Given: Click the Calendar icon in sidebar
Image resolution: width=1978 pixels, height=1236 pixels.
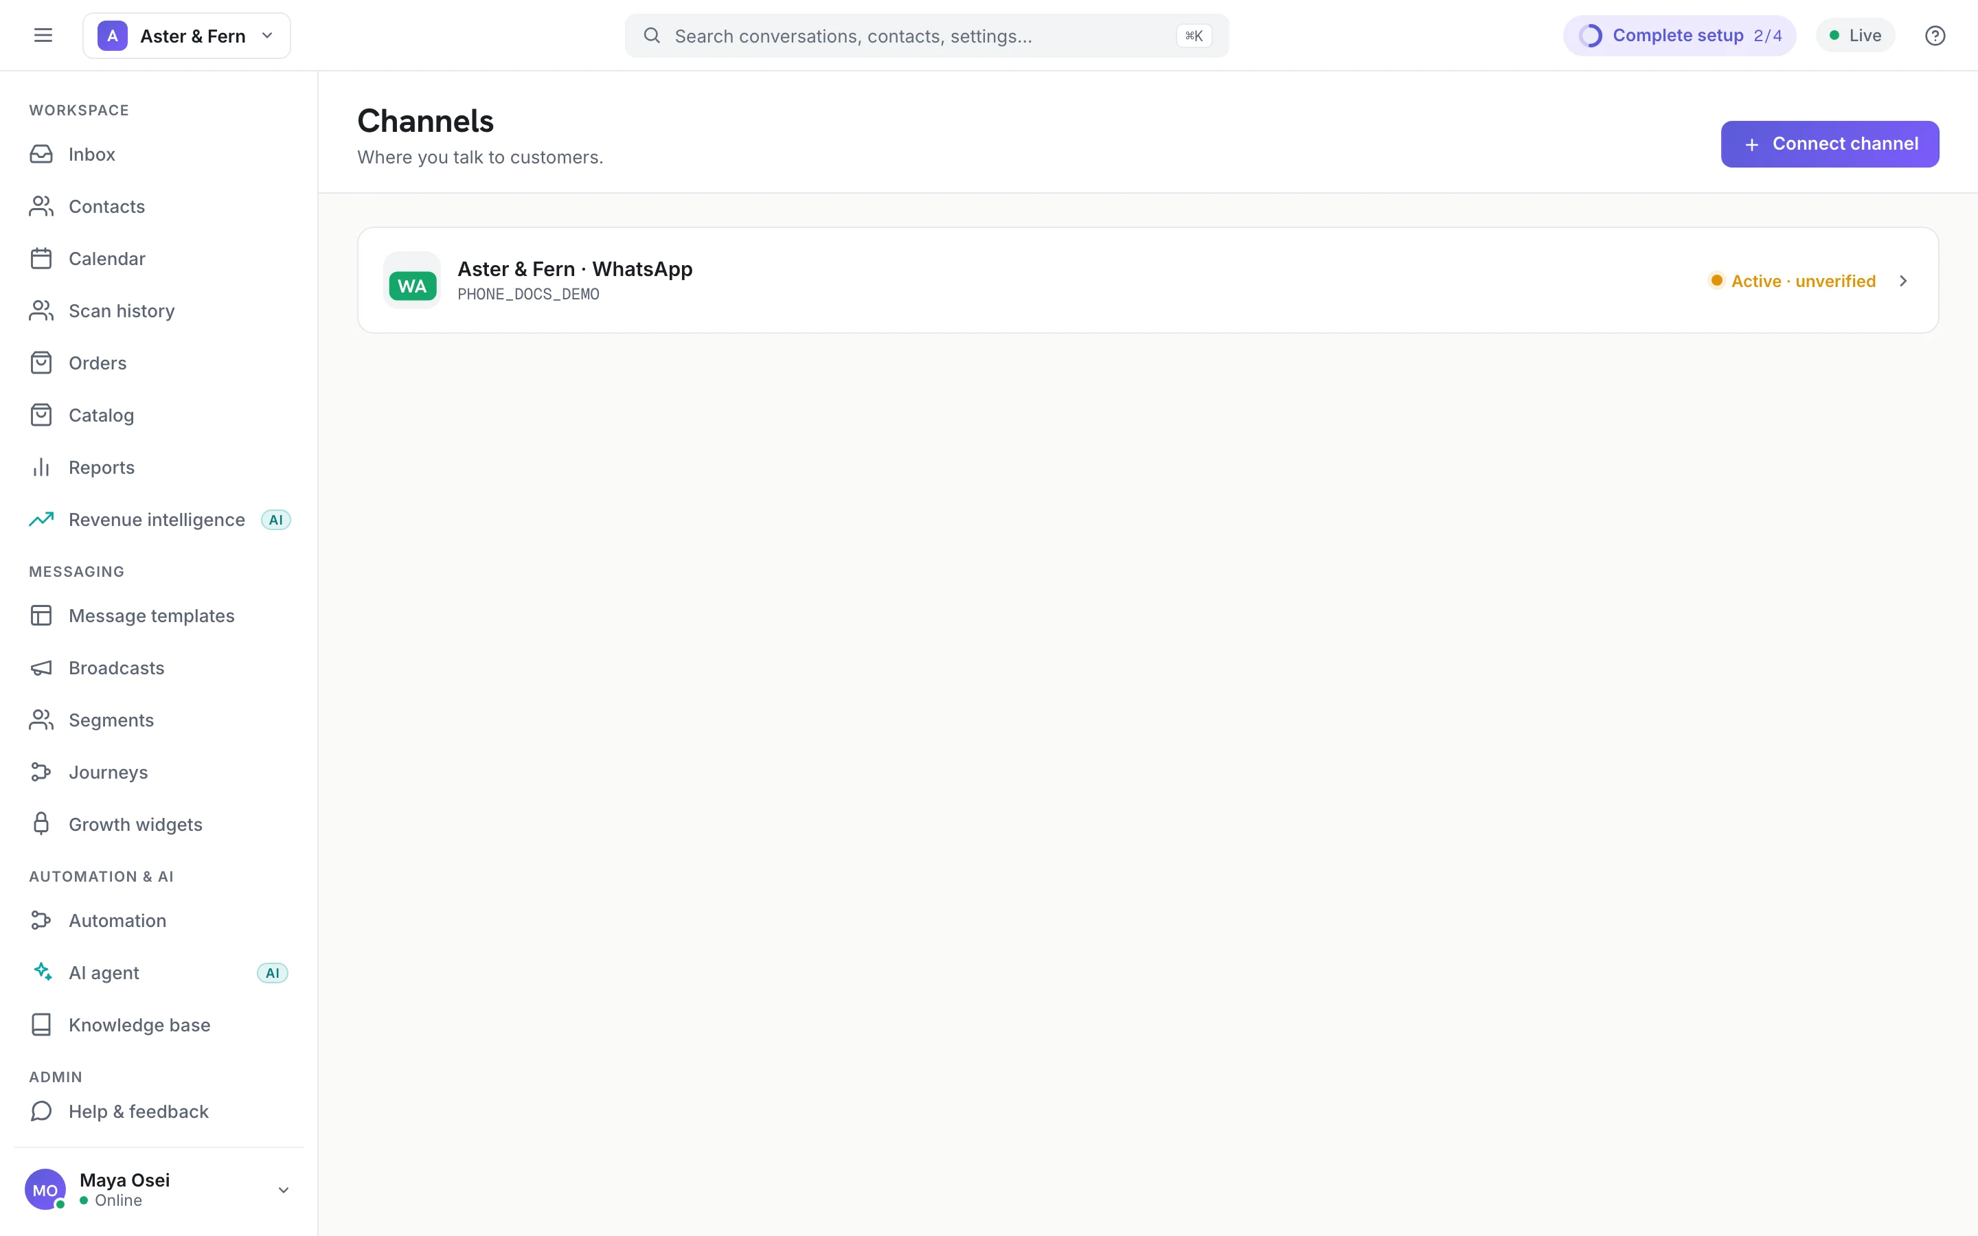Looking at the screenshot, I should pos(41,258).
